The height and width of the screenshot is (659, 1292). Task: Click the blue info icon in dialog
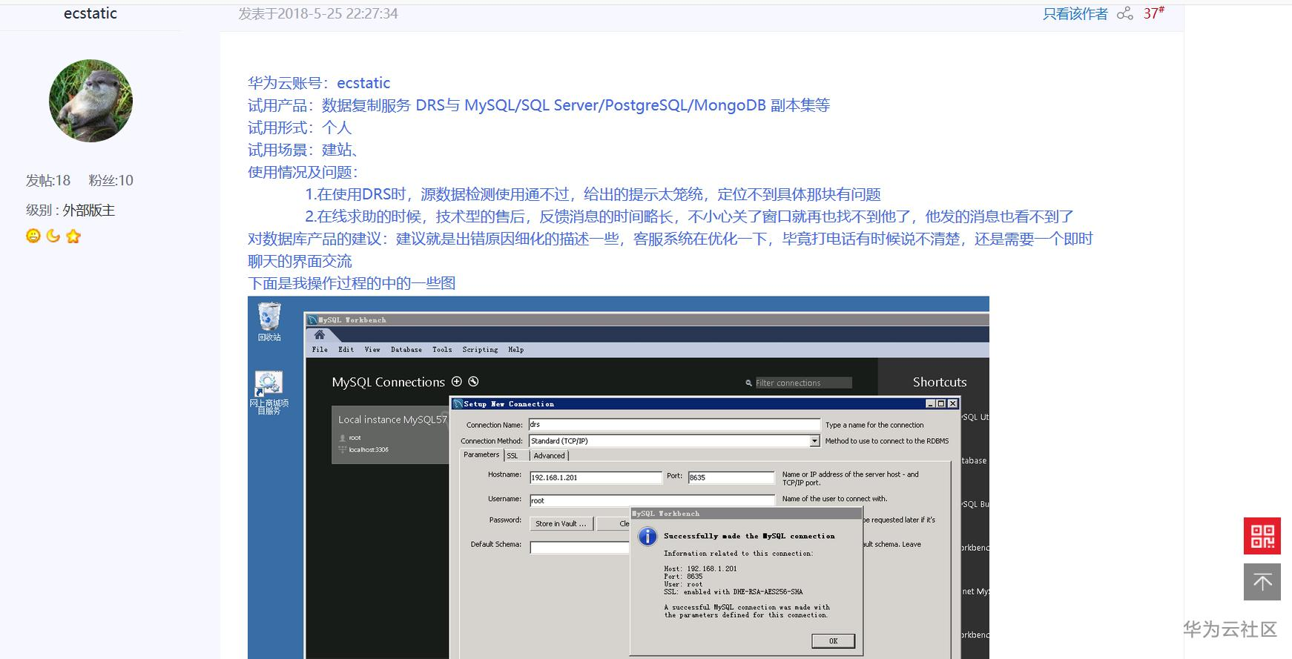(x=647, y=537)
